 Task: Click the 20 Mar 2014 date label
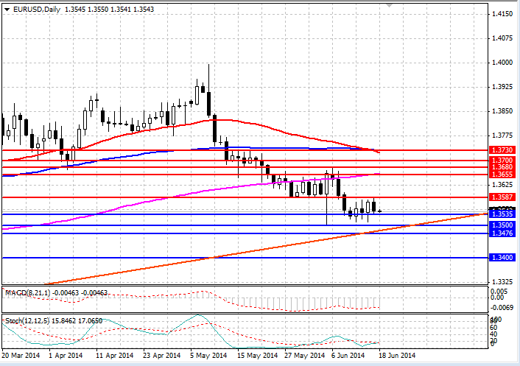pyautogui.click(x=21, y=356)
